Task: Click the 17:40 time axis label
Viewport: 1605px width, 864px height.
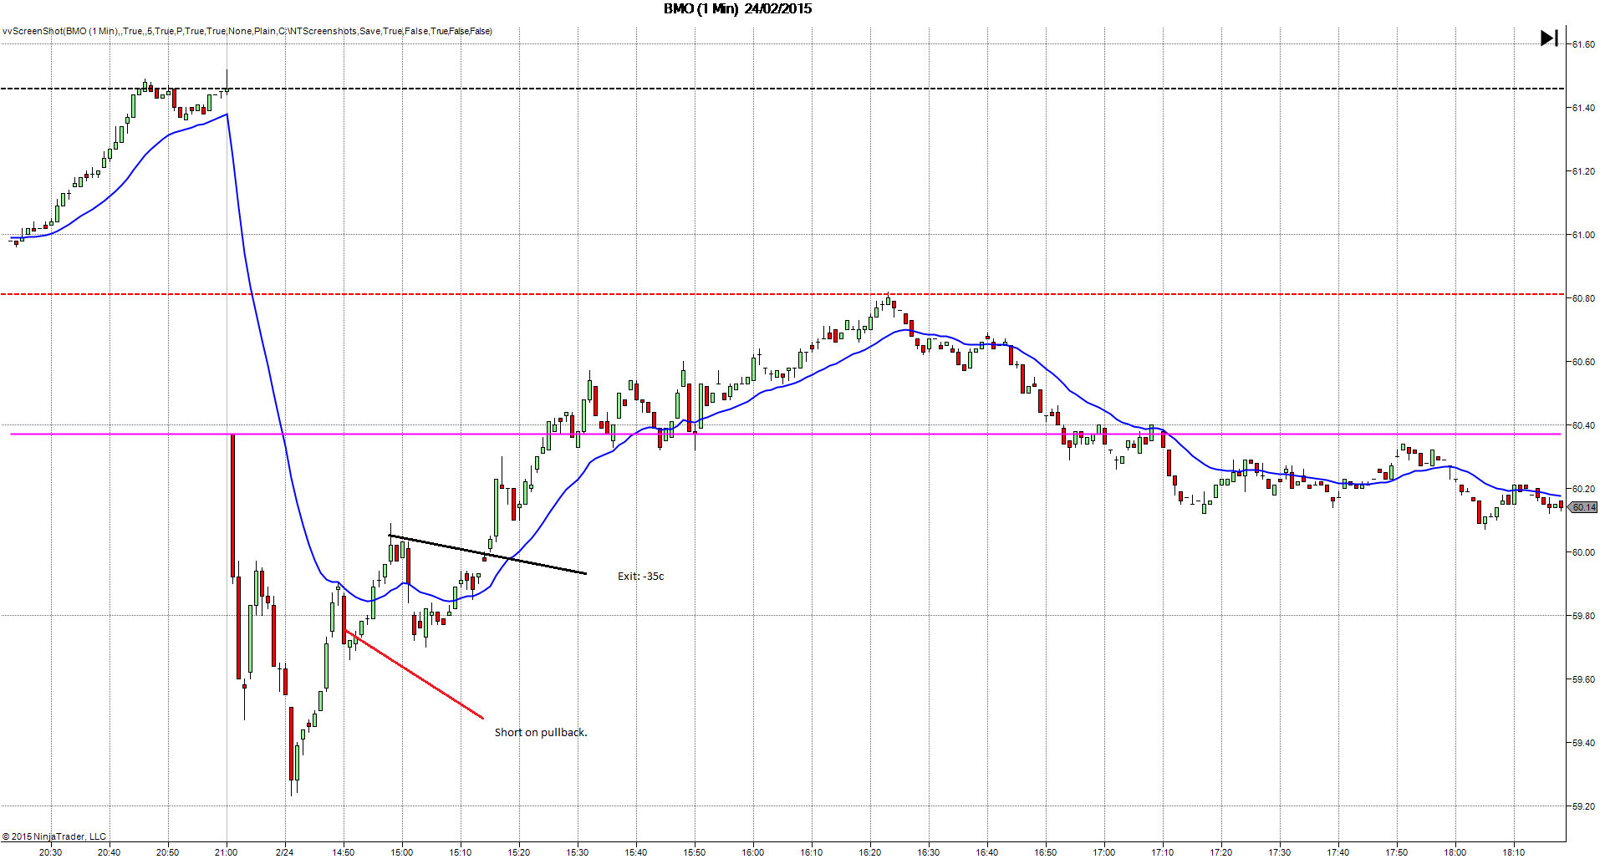Action: click(x=1337, y=852)
